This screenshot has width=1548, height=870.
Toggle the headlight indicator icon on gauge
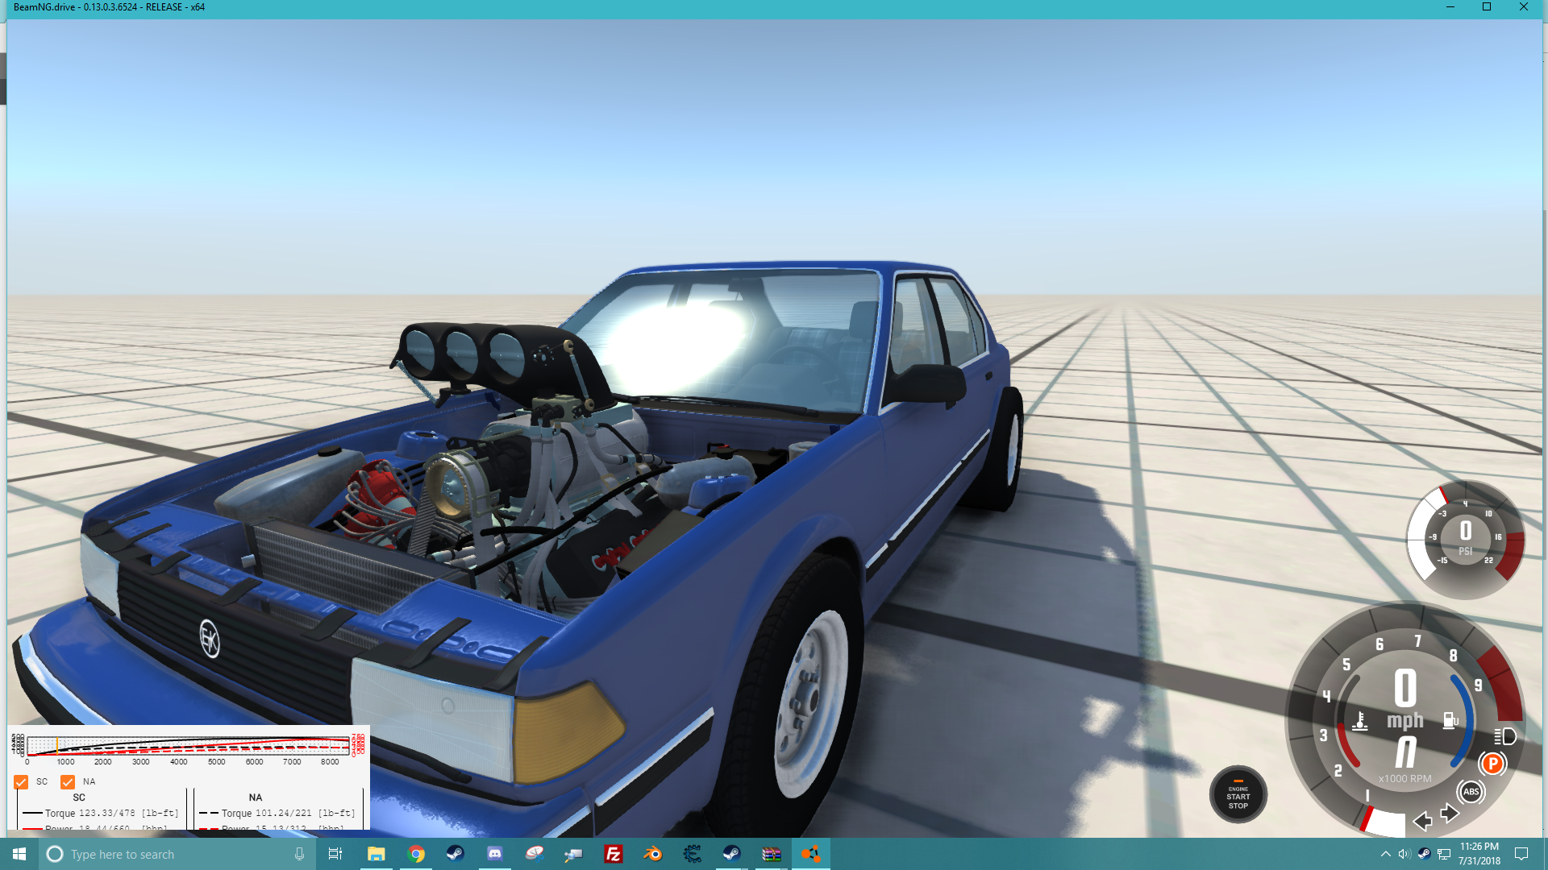(x=1504, y=736)
